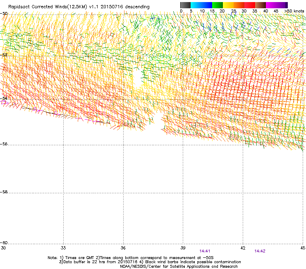Click the magenta 40-45 knots color segment
The width and height of the screenshot is (306, 269).
point(271,5)
